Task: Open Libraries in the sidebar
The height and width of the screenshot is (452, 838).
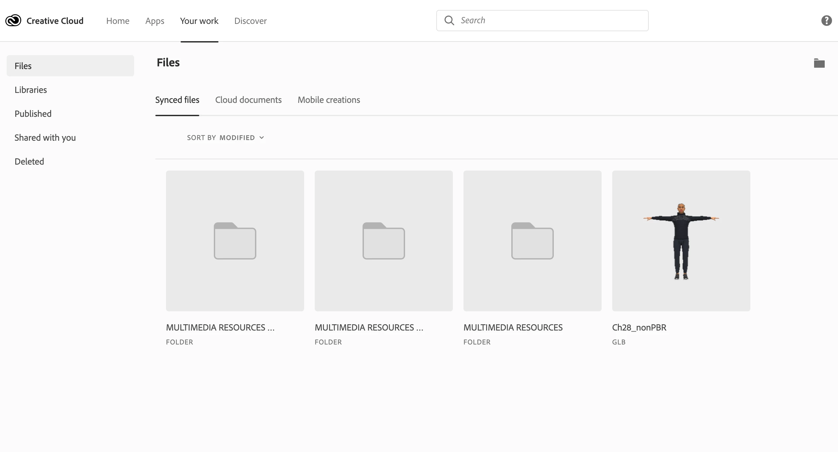Action: pyautogui.click(x=31, y=90)
